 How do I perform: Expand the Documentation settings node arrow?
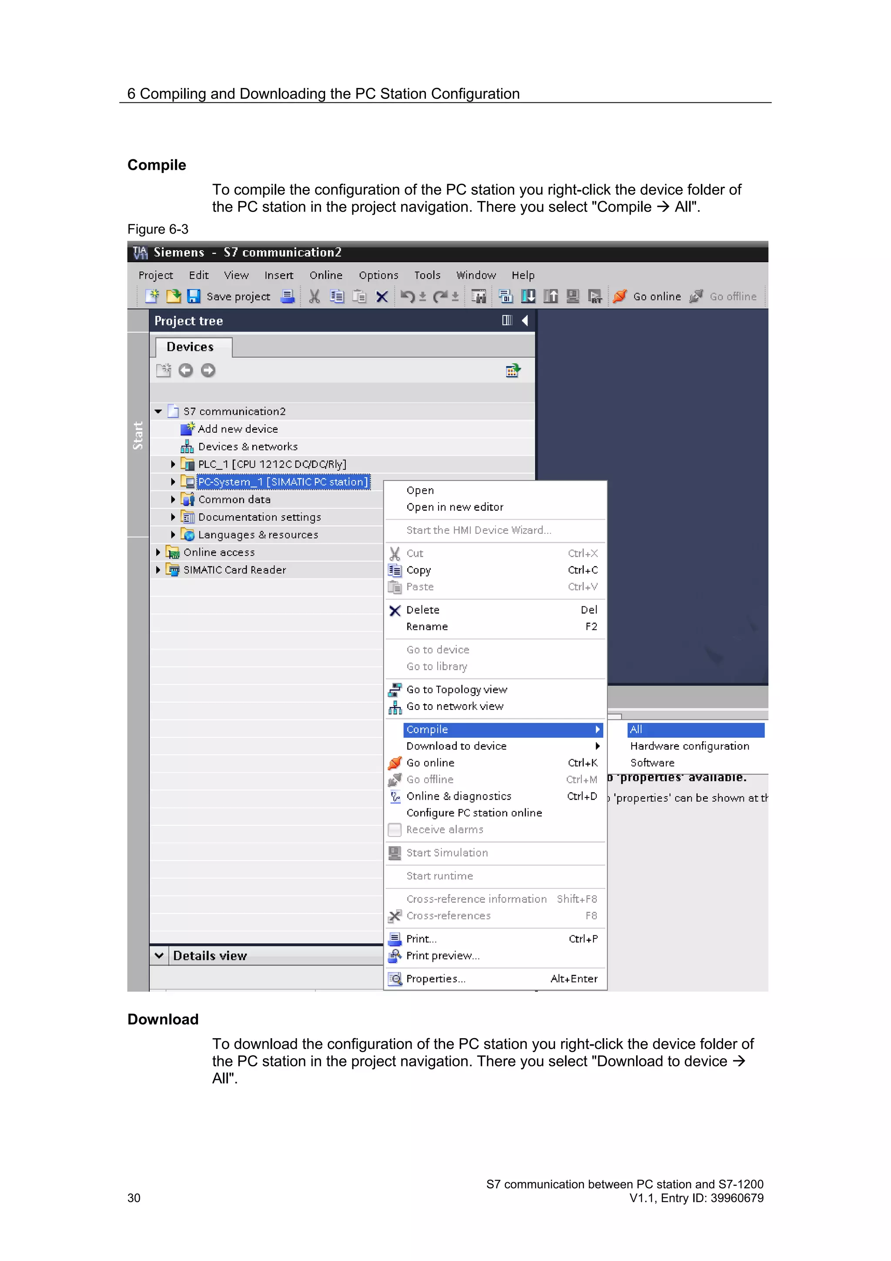click(x=173, y=517)
